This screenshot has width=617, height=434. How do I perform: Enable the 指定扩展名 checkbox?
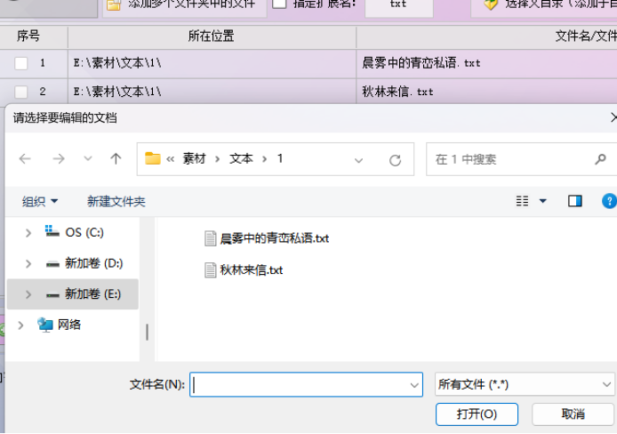point(279,4)
